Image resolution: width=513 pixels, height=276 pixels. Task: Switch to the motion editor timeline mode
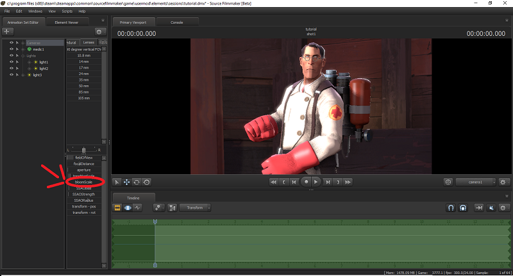click(x=128, y=207)
